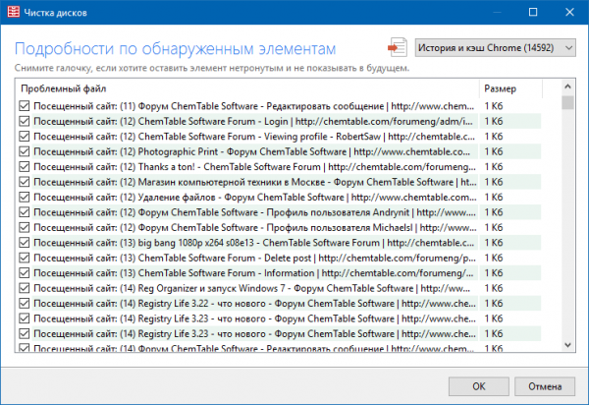The image size is (589, 405).
Task: Uncheck the 'Удаление файлов' row checkbox
Action: (x=25, y=197)
